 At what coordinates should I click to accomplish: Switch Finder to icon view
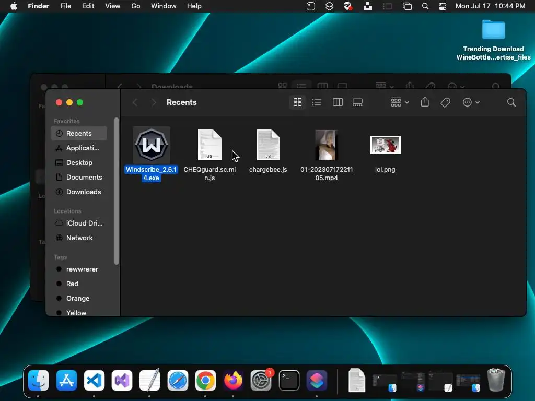click(x=297, y=102)
